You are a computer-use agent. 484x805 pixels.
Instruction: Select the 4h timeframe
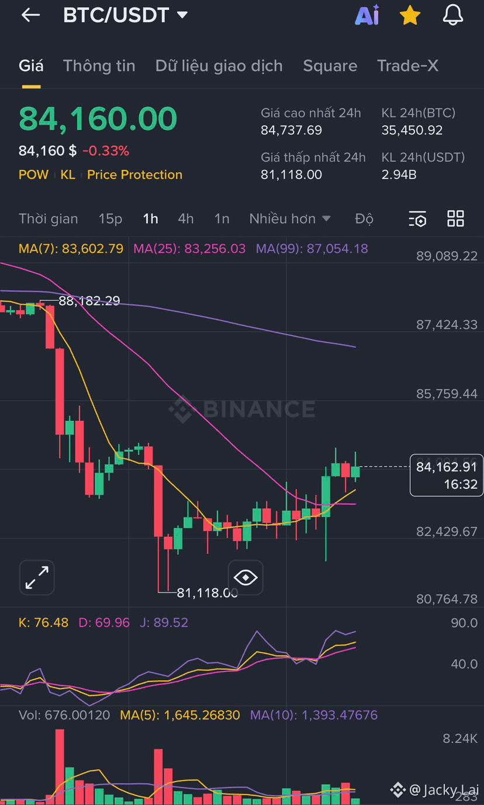click(x=185, y=218)
